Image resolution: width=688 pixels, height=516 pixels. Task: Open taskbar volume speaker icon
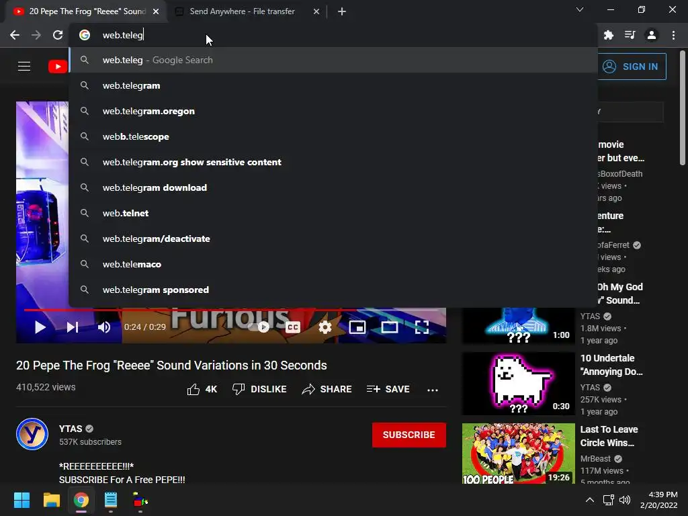[625, 500]
